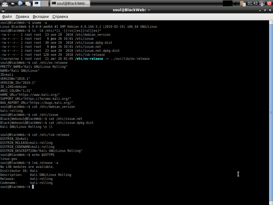Maximize the terminal window

coord(265,10)
